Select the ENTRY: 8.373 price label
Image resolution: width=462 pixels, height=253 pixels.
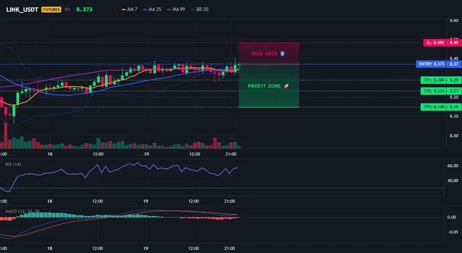(x=431, y=64)
